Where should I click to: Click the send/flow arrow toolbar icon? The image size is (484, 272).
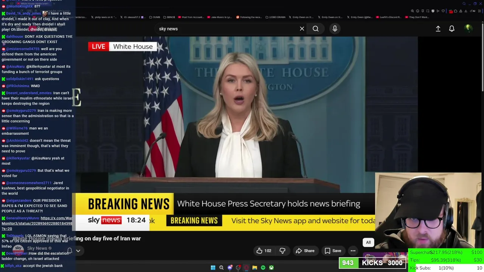coord(438,11)
